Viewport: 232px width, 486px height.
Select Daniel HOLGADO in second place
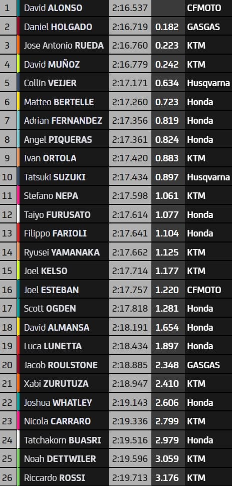[x=58, y=27]
